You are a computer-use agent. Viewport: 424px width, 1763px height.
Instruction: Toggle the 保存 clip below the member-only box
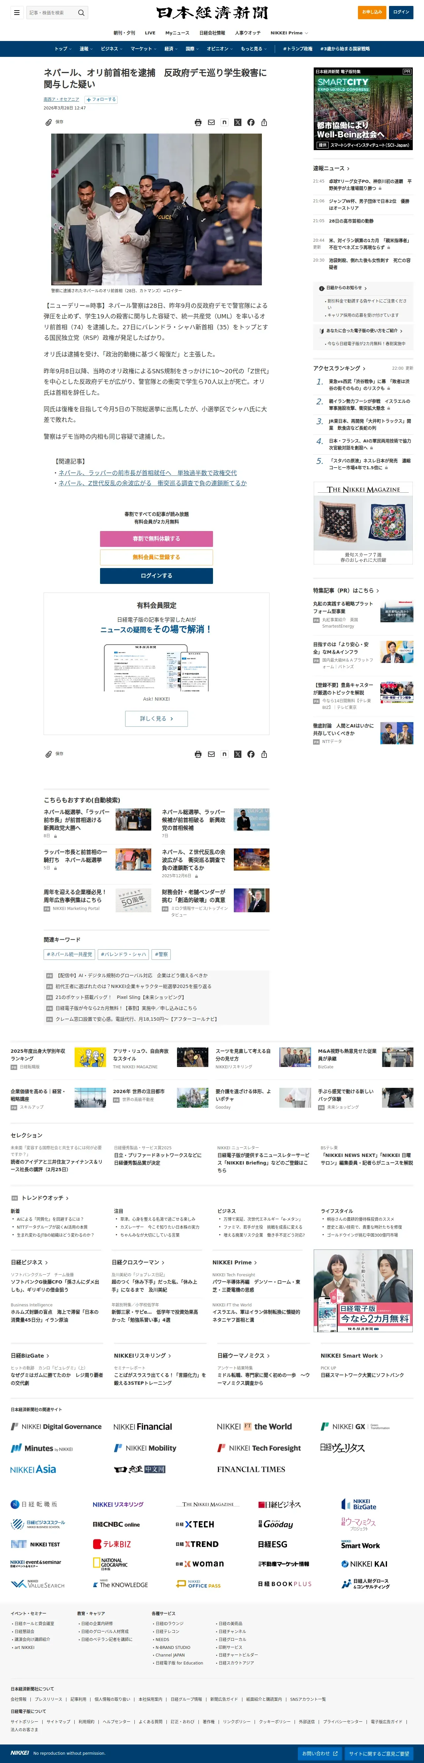(x=54, y=754)
